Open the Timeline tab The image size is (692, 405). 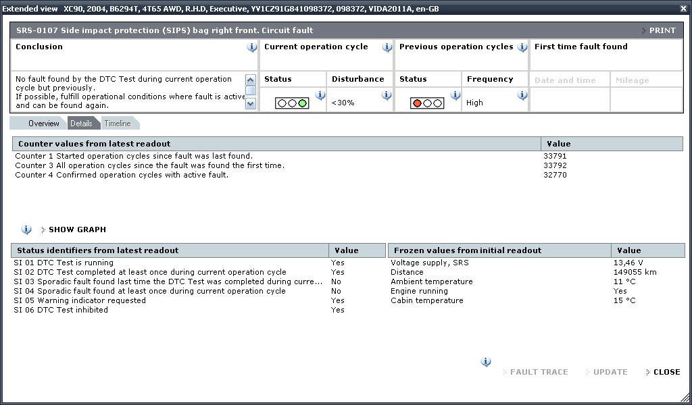pos(118,124)
